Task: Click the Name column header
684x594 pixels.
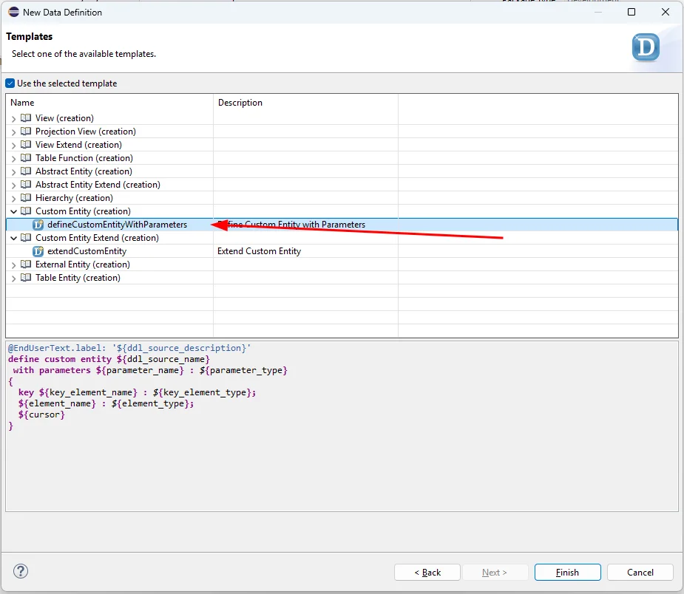Action: pos(109,103)
